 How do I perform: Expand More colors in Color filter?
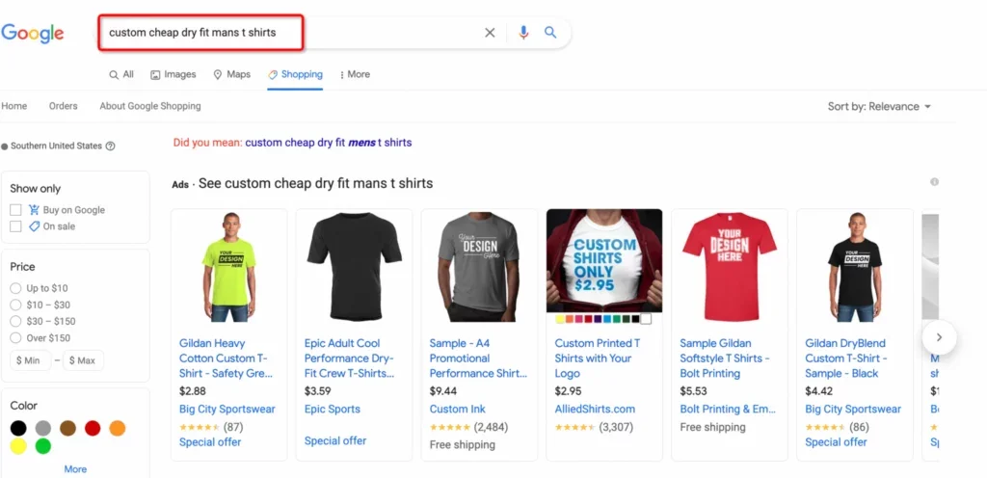pos(75,469)
